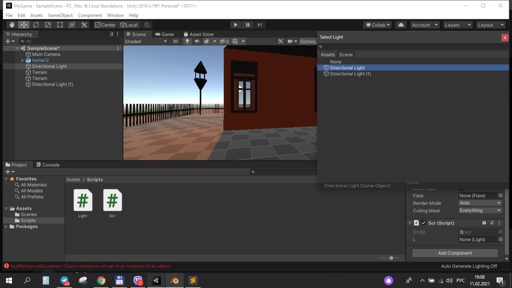This screenshot has height=288, width=512.
Task: Select the Rect tool
Action: pos(60,25)
